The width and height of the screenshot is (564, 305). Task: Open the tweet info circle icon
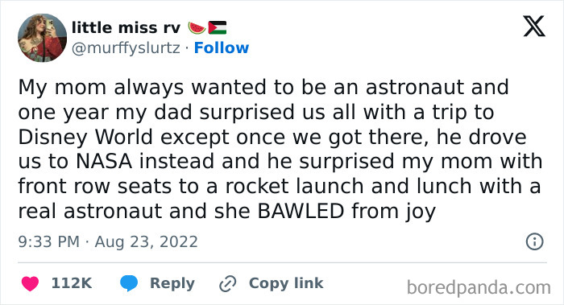click(x=534, y=241)
